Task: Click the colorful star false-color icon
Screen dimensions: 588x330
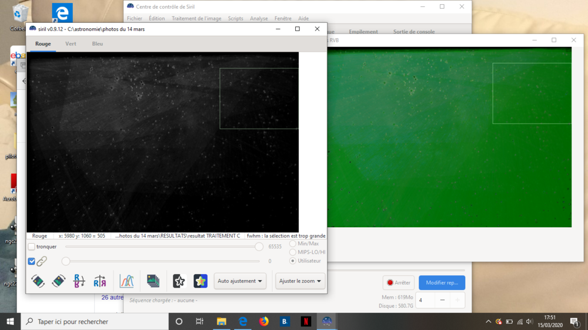Action: tap(201, 281)
